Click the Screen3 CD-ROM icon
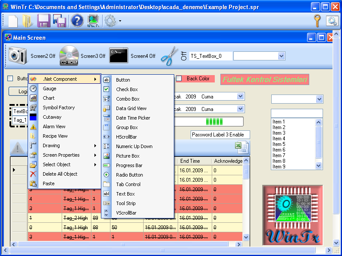This screenshot has height=256, width=342. (x=69, y=56)
